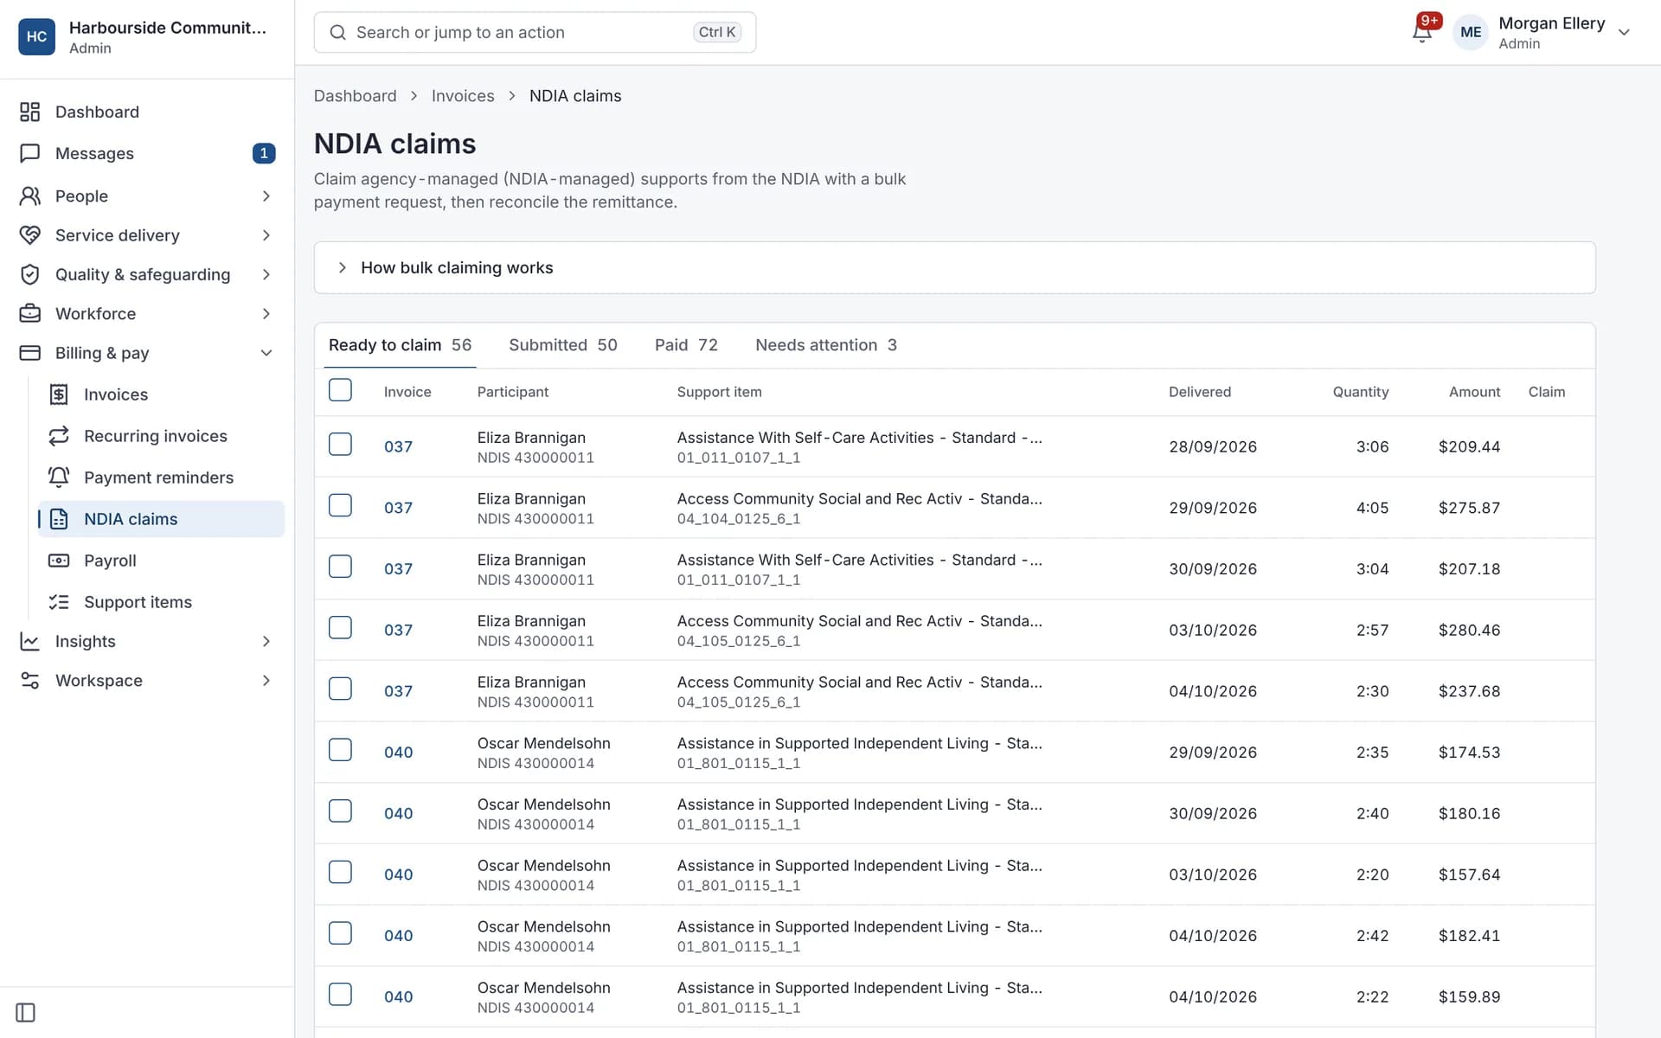Click the Billing & pay card icon
The image size is (1661, 1038).
(30, 353)
